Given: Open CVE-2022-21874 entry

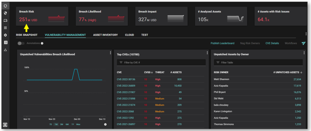Looking at the screenshot, I should tap(126, 105).
